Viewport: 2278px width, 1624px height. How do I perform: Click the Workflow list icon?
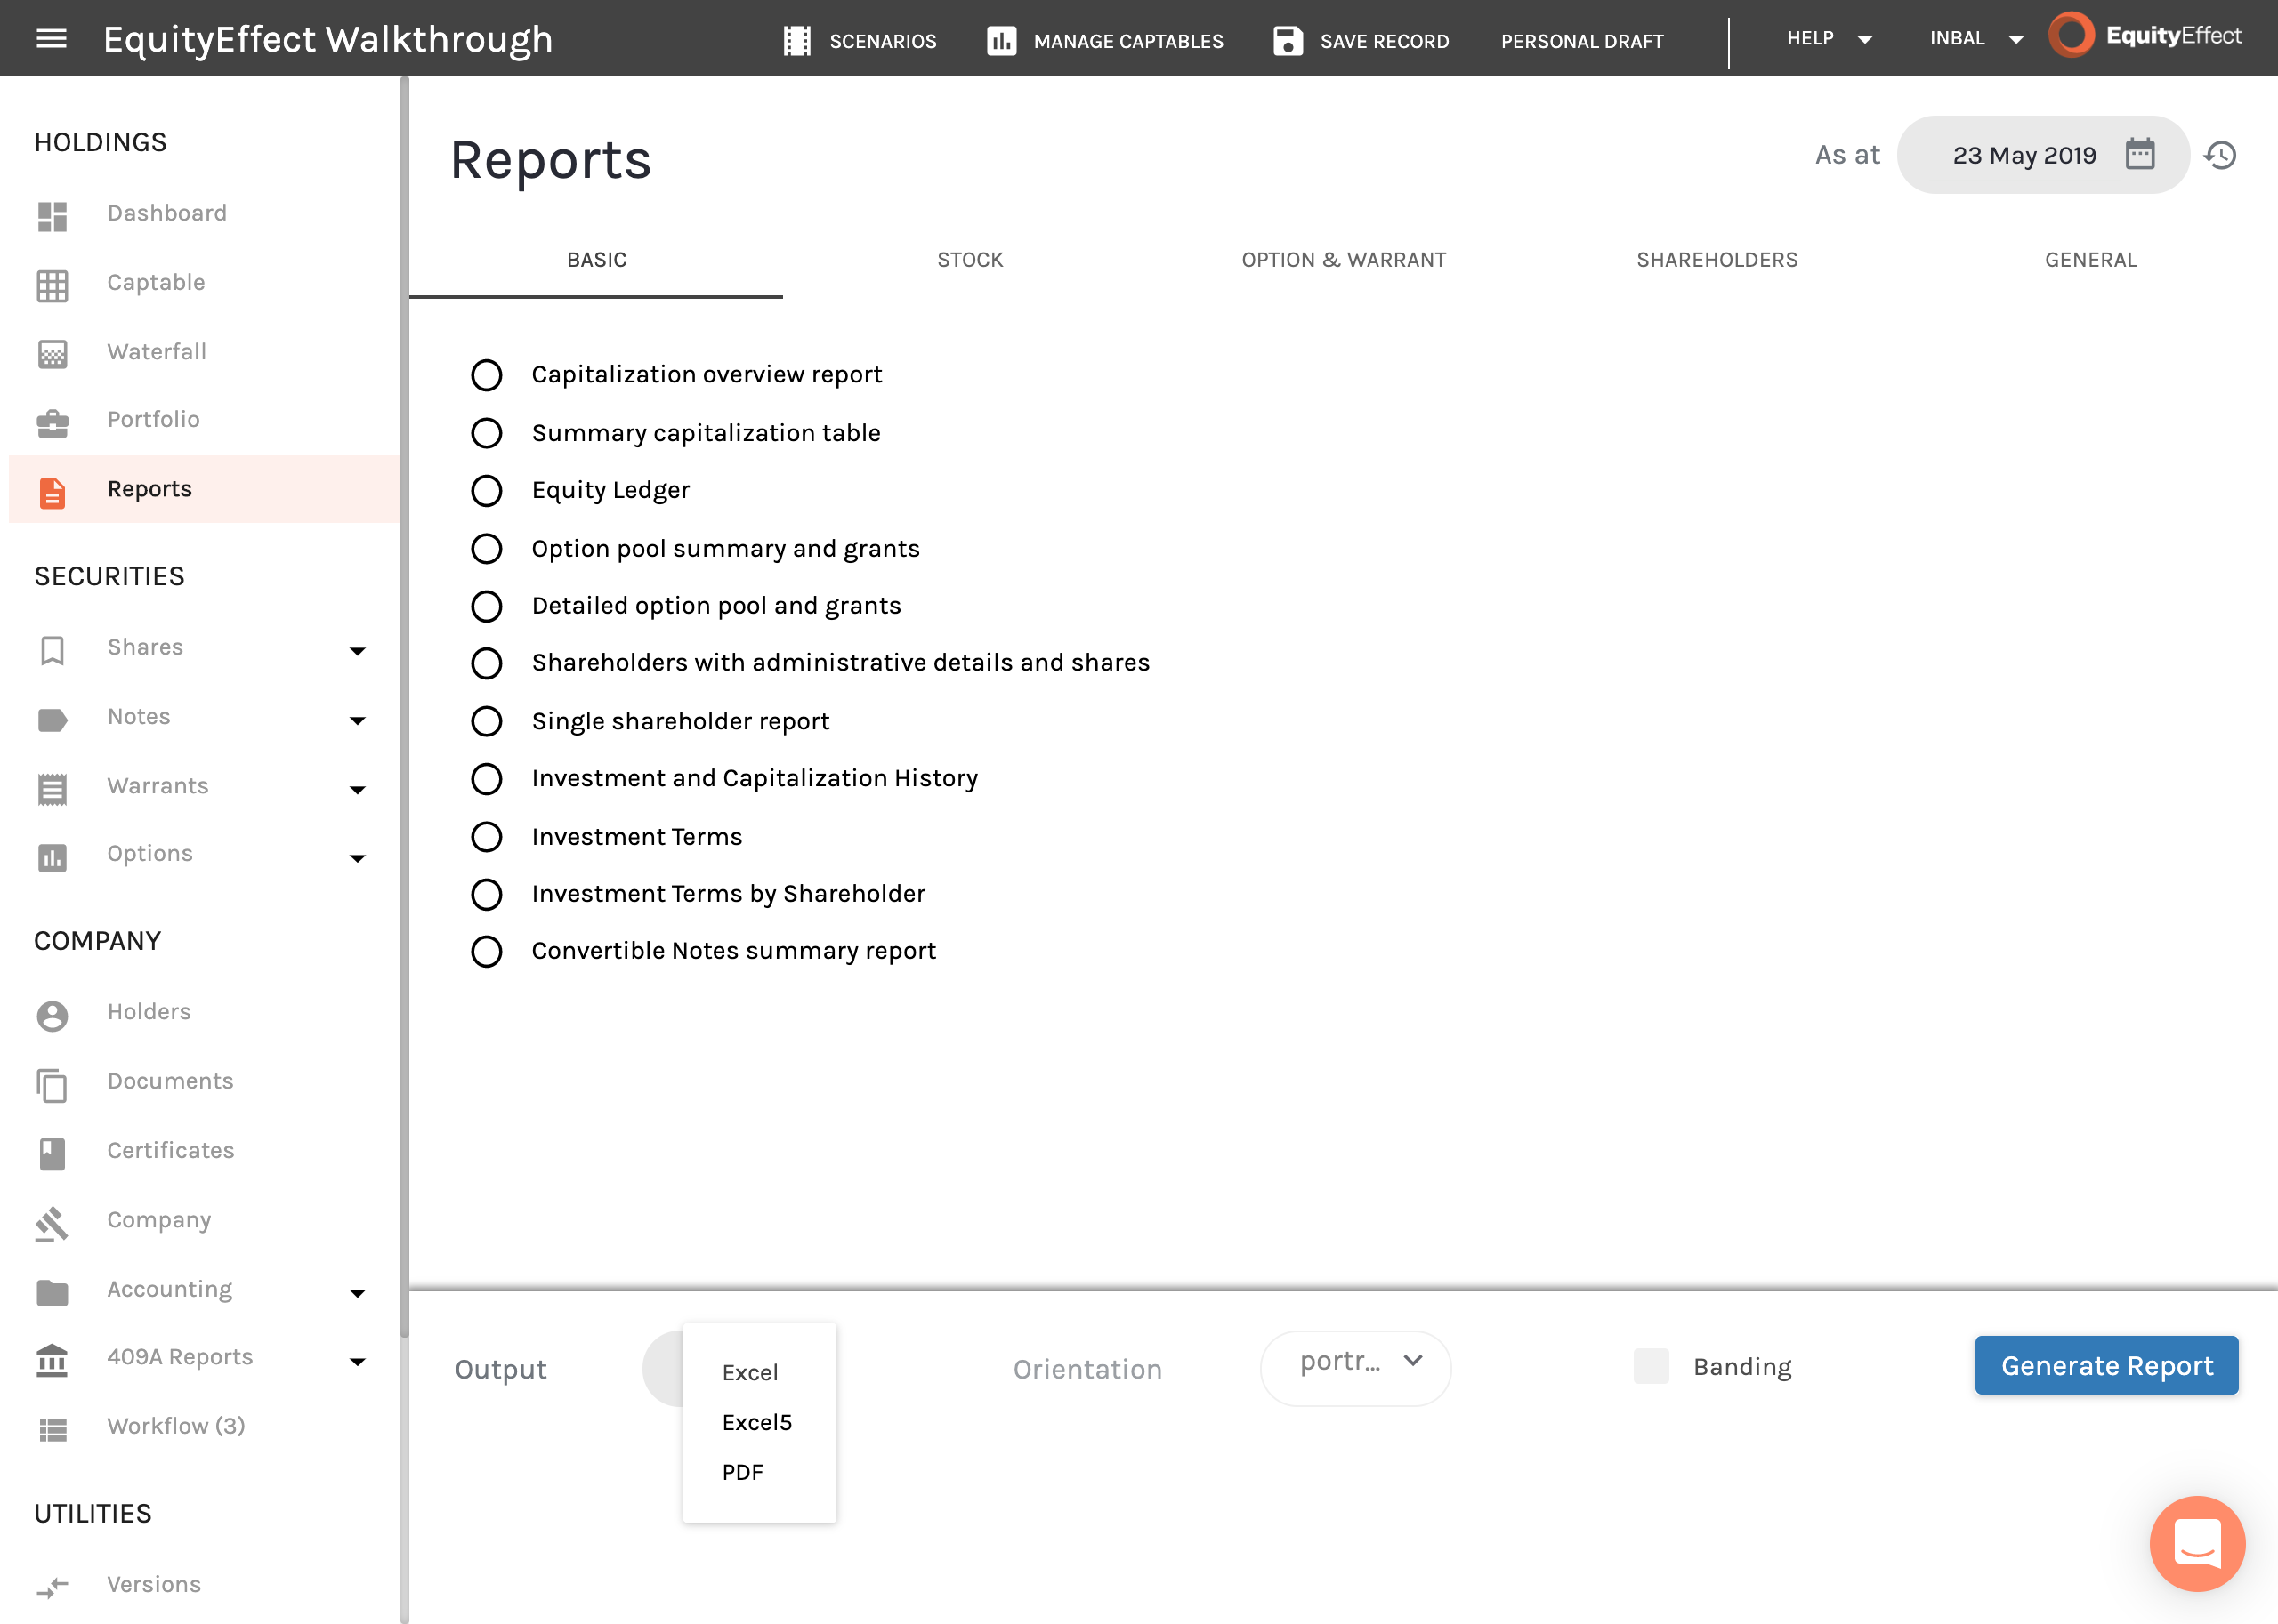[x=52, y=1430]
